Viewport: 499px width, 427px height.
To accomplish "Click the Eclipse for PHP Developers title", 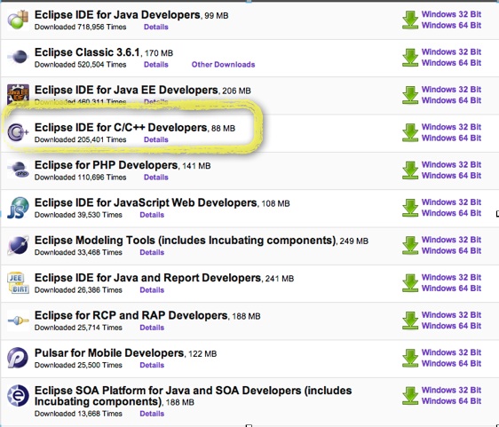I will click(106, 165).
